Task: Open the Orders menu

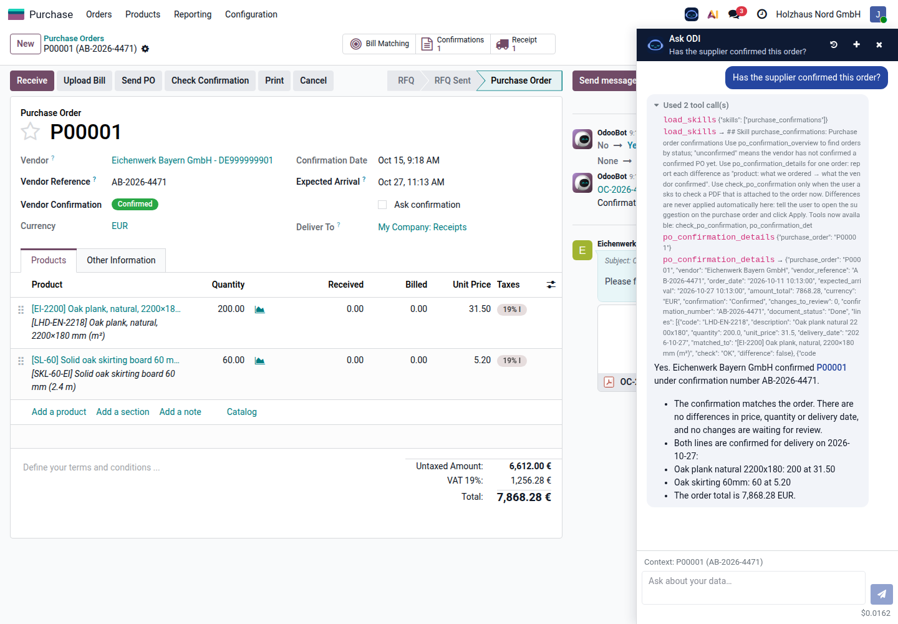Action: (x=99, y=14)
